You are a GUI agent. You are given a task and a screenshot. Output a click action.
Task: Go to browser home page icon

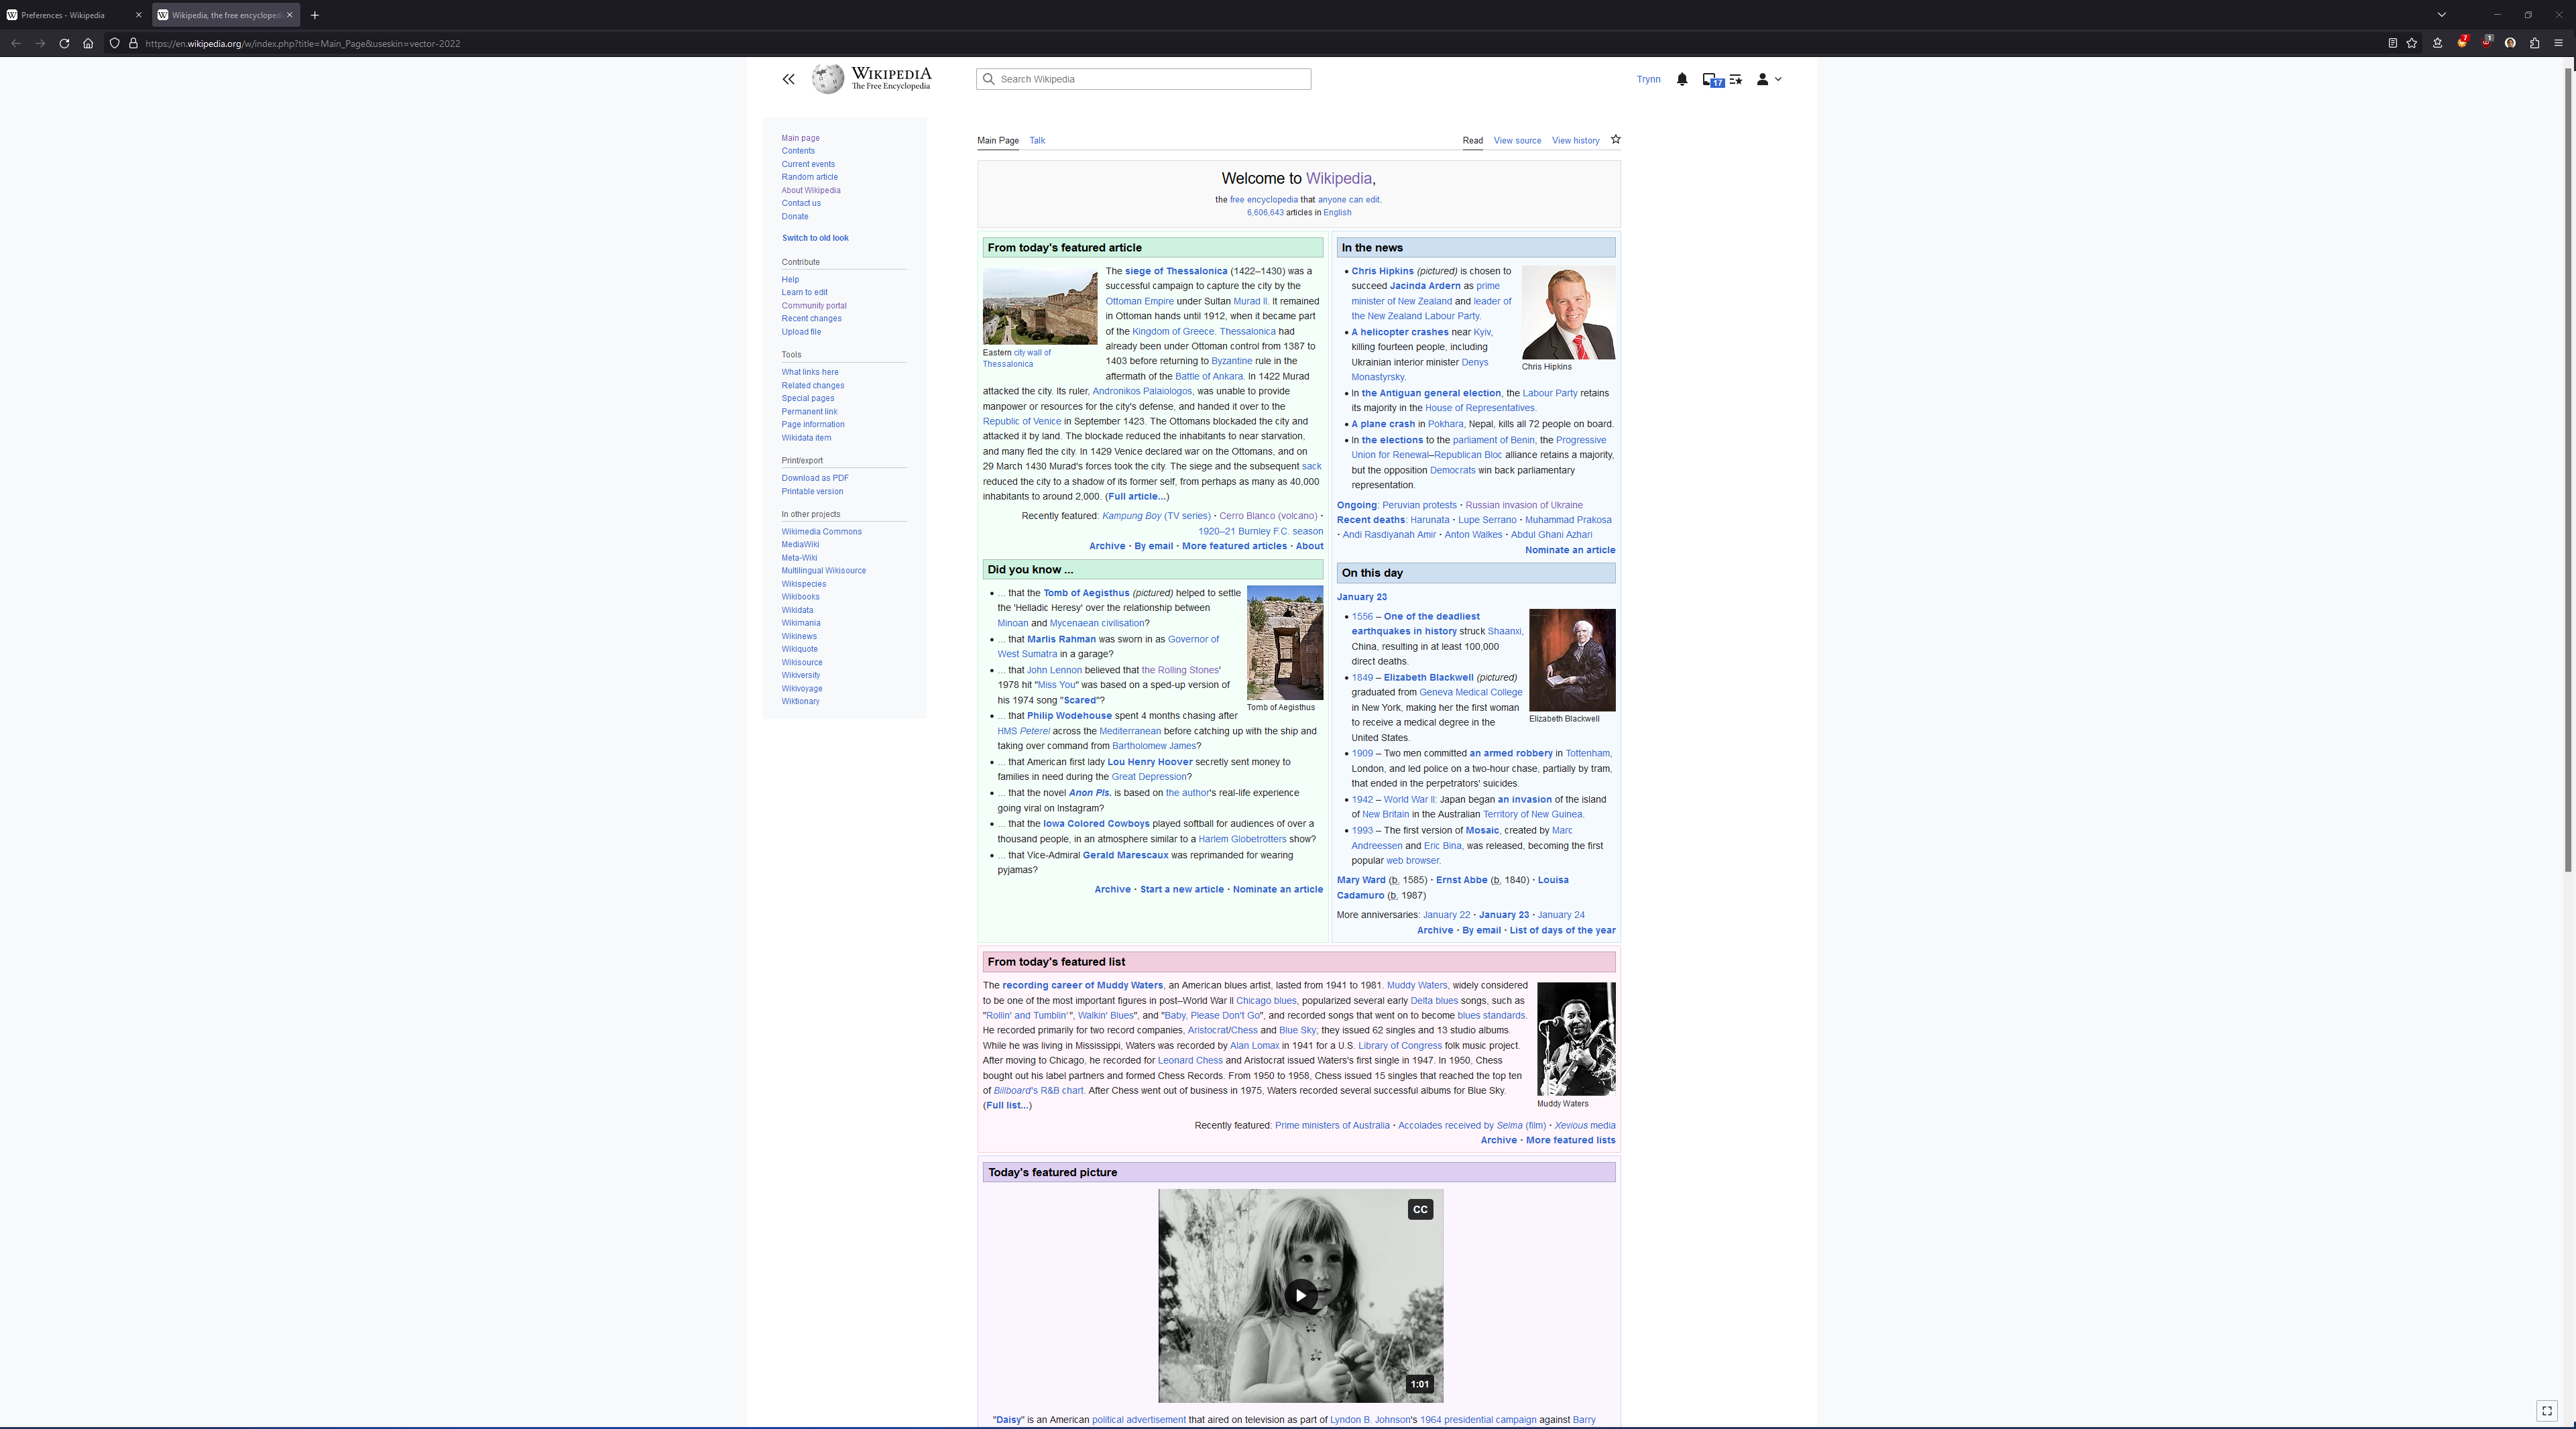88,43
